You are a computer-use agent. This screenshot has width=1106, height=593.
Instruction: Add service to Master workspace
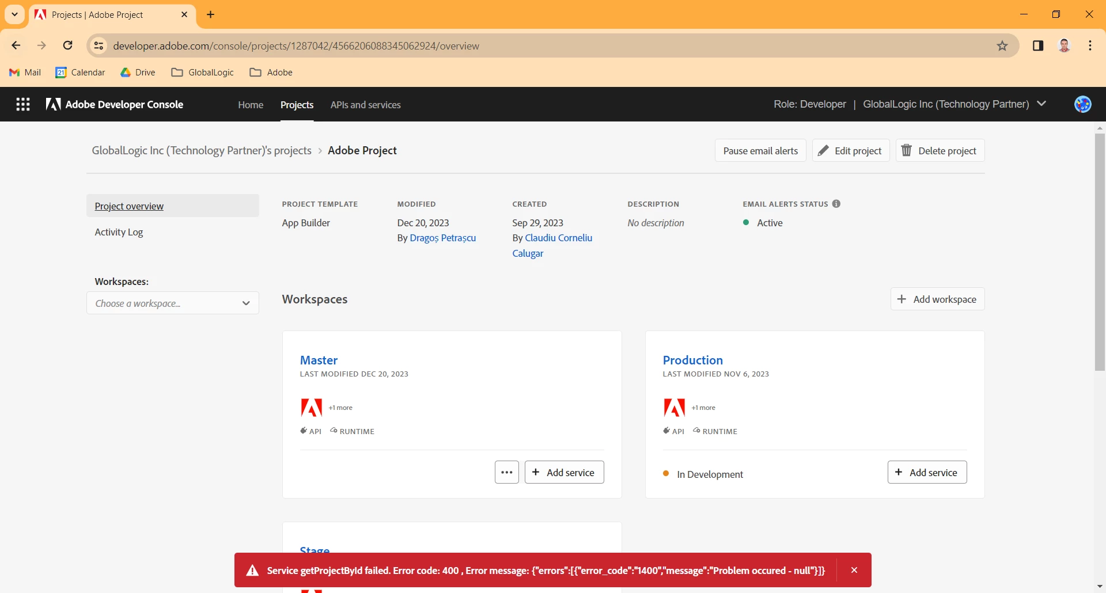[565, 472]
